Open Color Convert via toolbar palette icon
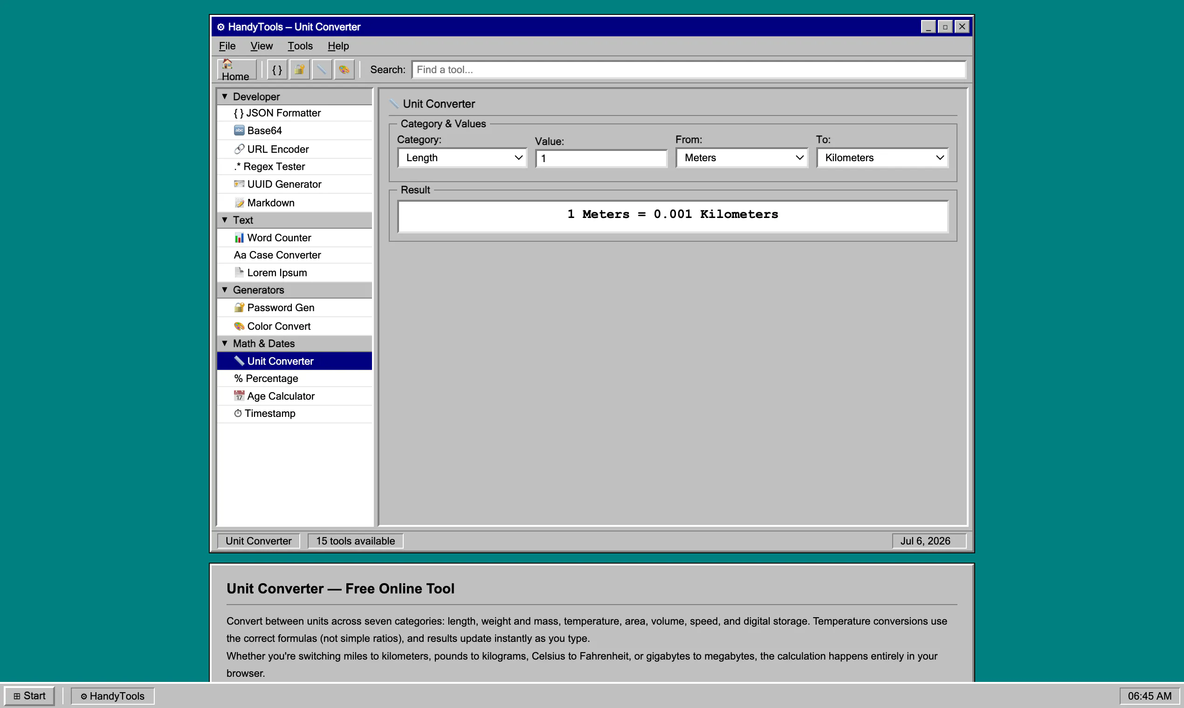 [344, 70]
